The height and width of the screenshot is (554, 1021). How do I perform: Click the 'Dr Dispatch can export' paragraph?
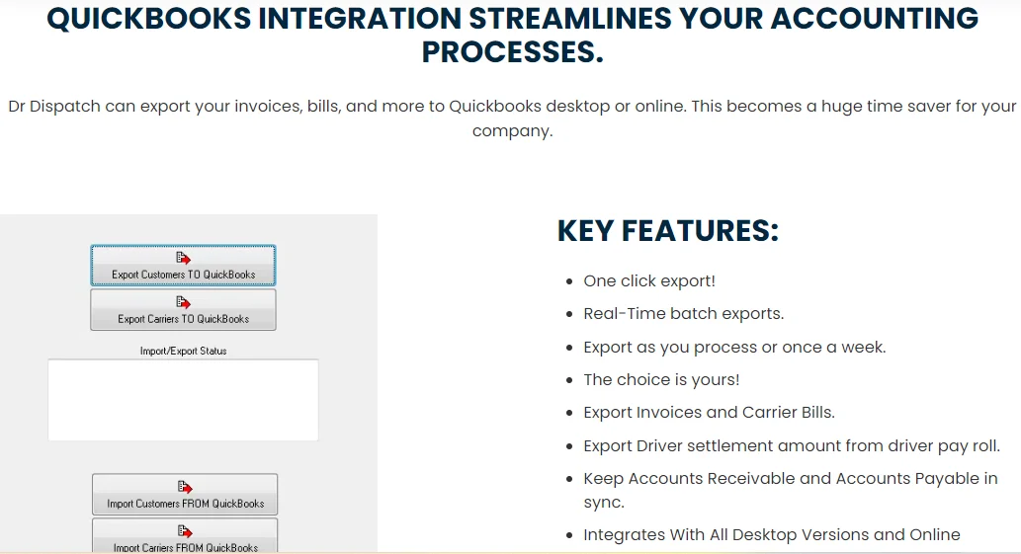(512, 119)
